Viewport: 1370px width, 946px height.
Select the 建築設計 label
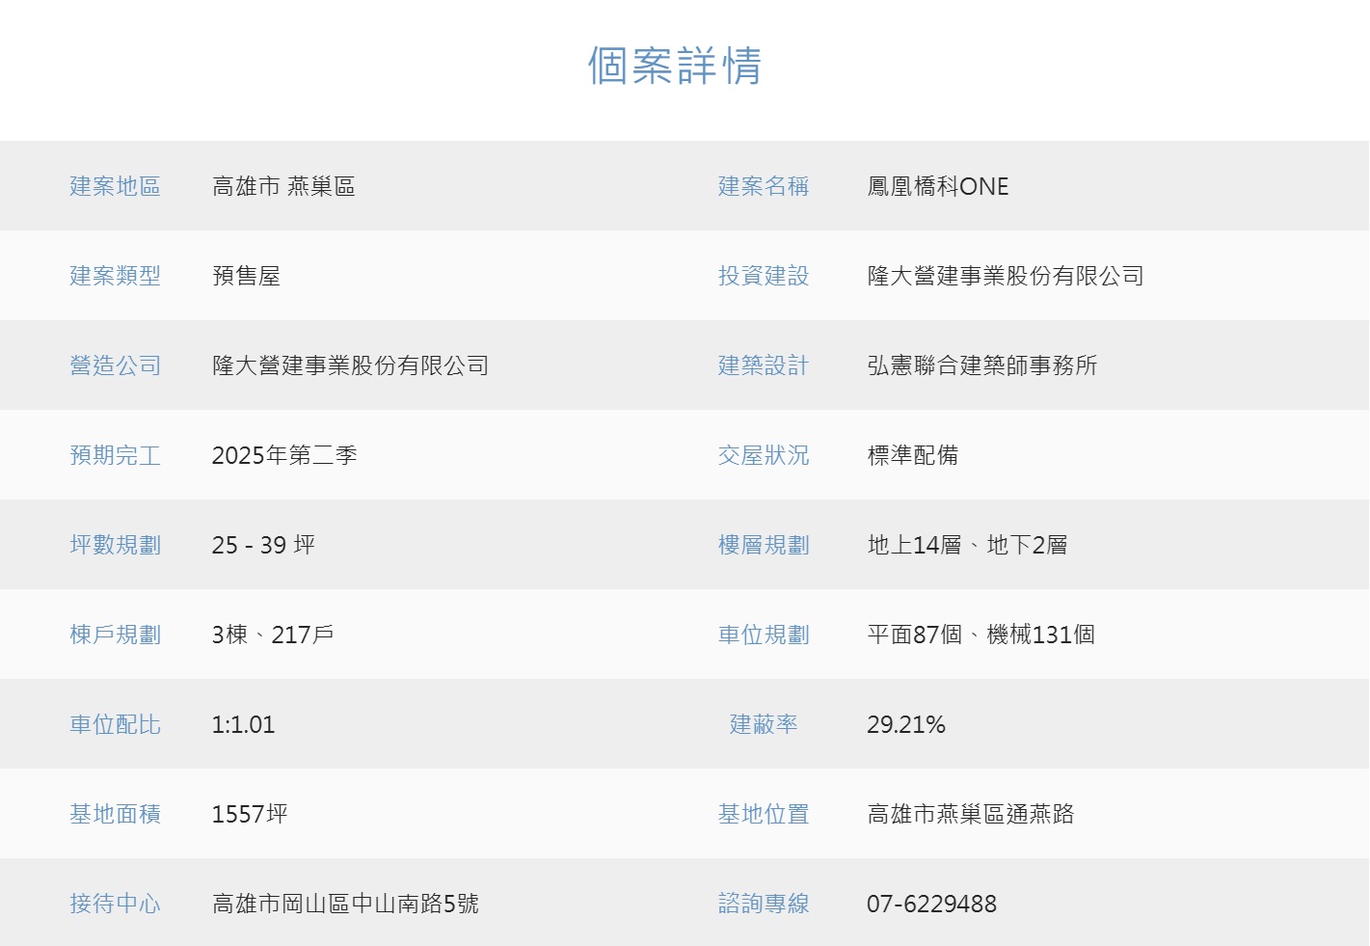(764, 365)
